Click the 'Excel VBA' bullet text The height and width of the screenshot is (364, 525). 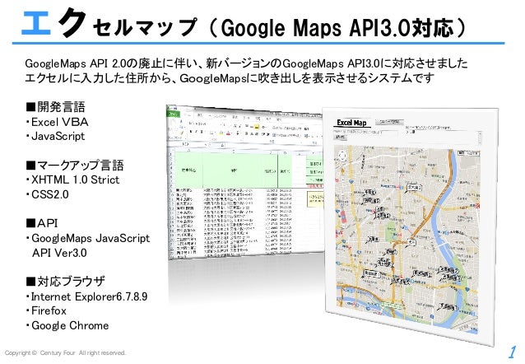click(x=60, y=122)
